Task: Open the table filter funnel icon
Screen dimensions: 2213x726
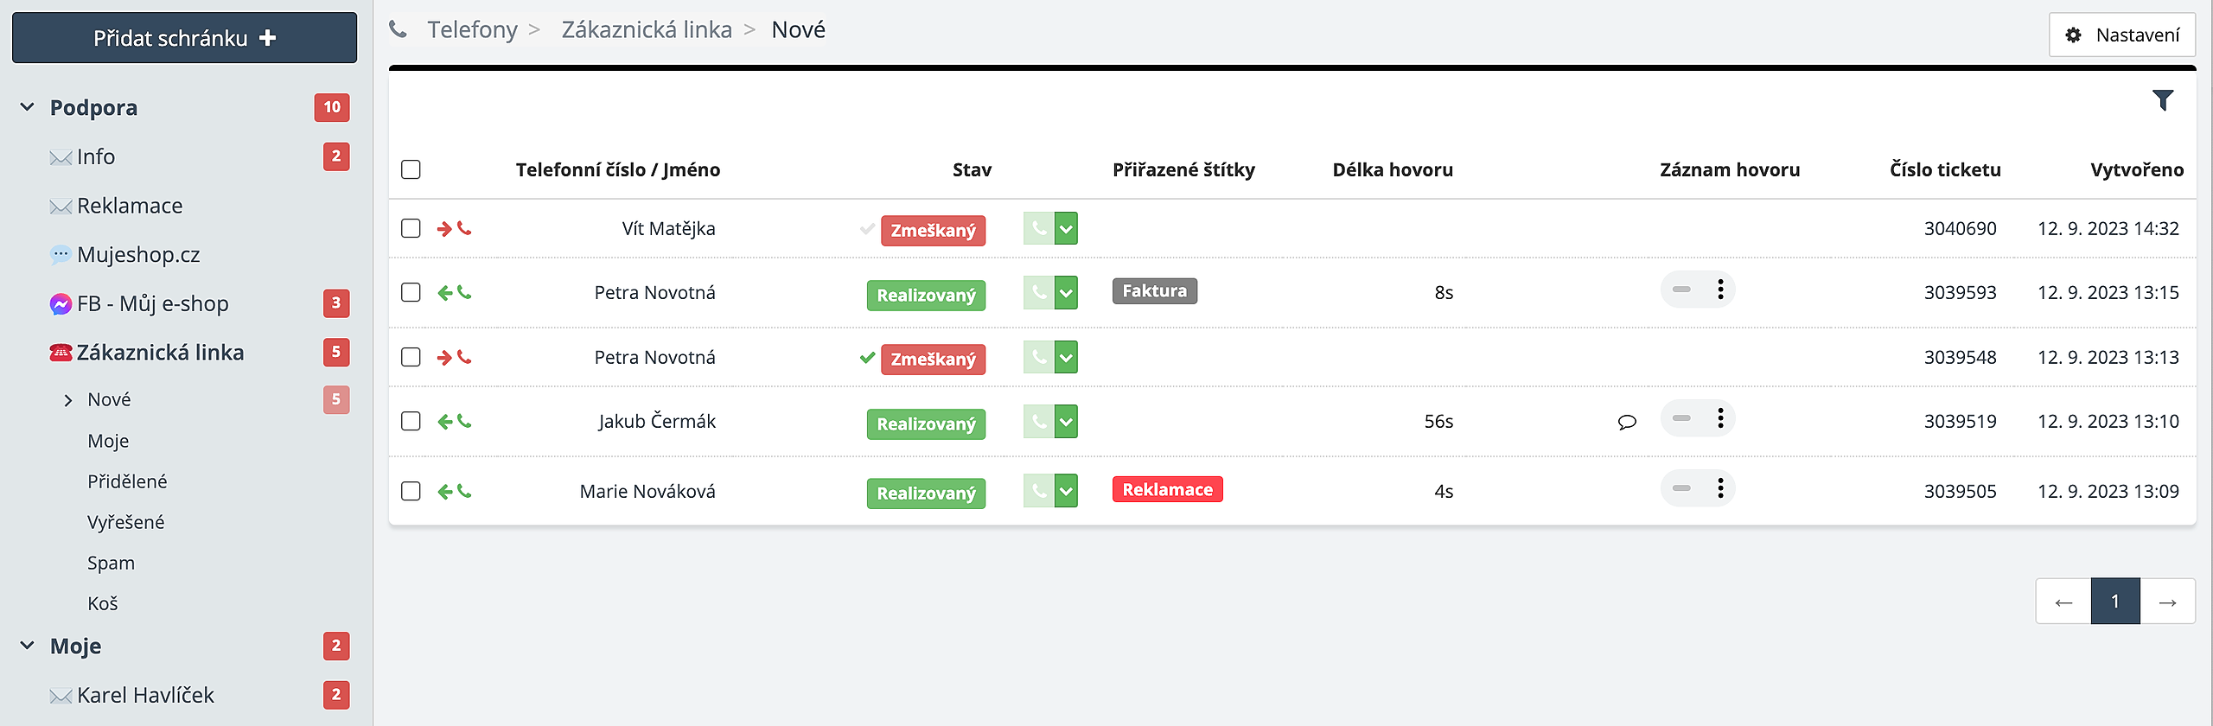Action: [x=2162, y=101]
